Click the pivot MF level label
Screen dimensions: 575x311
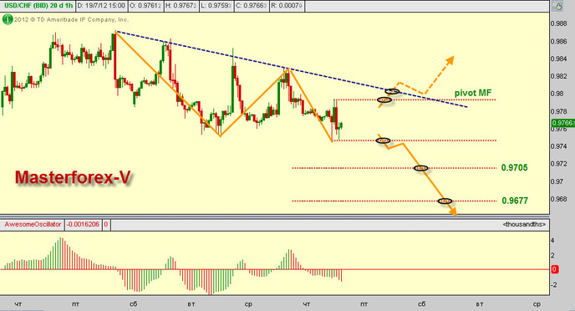pyautogui.click(x=473, y=93)
